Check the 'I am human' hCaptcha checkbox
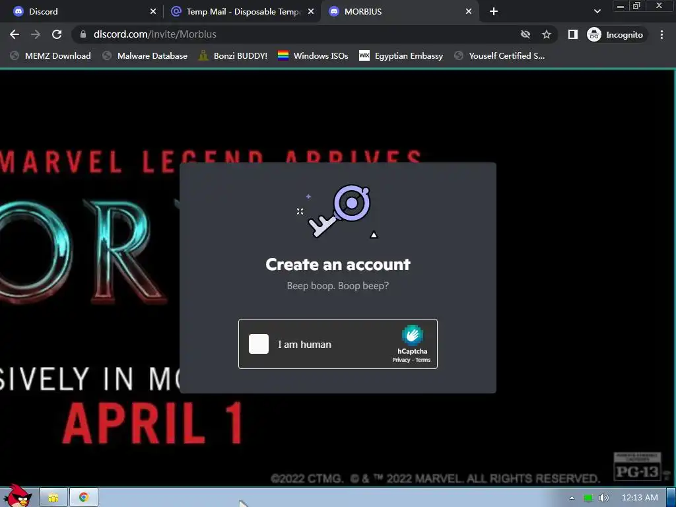 point(259,344)
